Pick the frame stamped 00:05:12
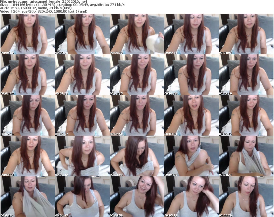The height and width of the screenshot is (217, 274). coord(192,197)
